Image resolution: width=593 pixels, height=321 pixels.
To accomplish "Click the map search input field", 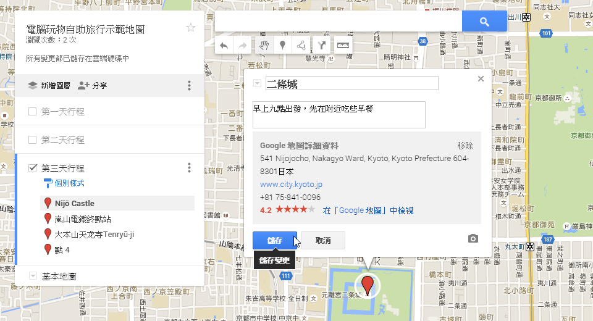I will click(339, 21).
